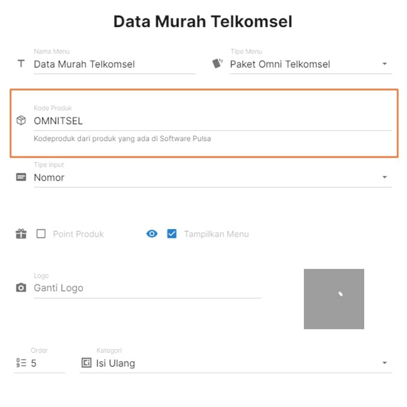
Task: Click the Tipe Input card icon
Action: click(21, 177)
